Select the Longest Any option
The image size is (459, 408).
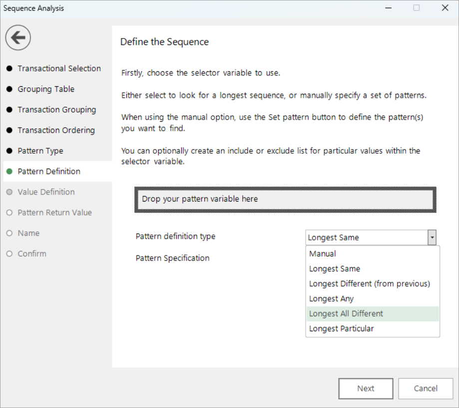[x=373, y=299]
